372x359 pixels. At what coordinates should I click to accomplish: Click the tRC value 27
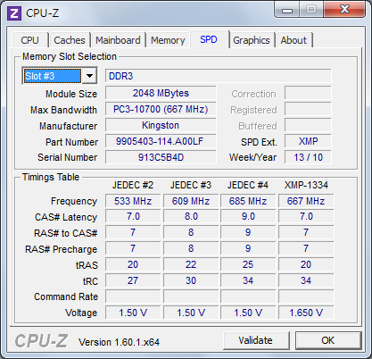click(133, 280)
